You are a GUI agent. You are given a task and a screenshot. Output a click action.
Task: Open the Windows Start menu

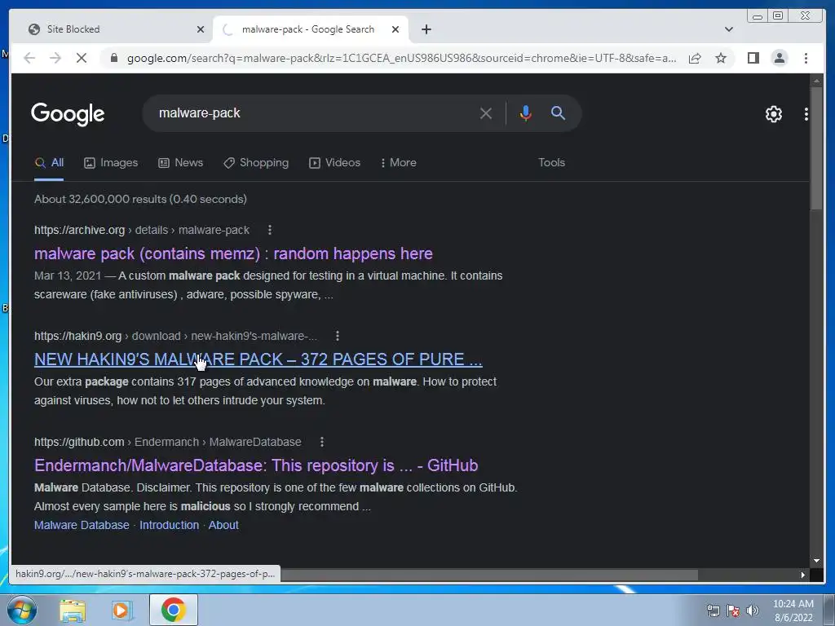pyautogui.click(x=21, y=610)
